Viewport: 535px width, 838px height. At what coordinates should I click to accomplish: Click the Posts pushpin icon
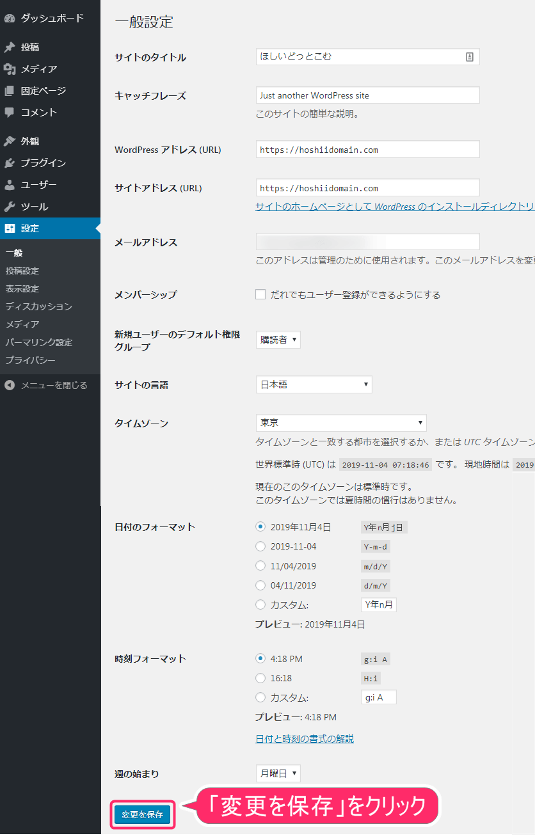pyautogui.click(x=10, y=47)
